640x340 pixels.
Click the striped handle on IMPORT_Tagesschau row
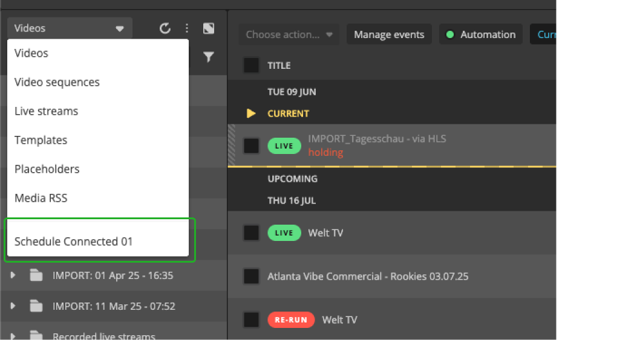point(232,145)
